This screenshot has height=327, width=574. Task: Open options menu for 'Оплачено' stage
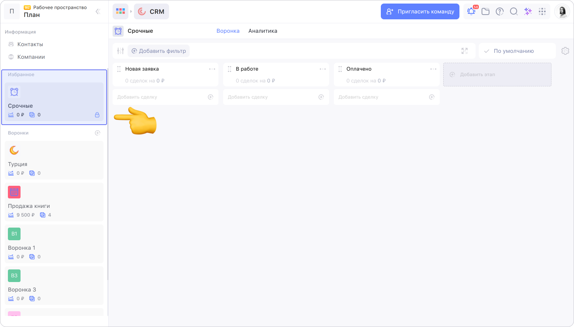pyautogui.click(x=433, y=69)
